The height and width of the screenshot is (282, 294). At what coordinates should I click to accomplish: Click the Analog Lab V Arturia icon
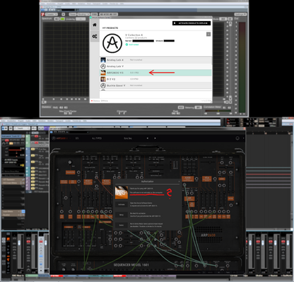pyautogui.click(x=103, y=66)
